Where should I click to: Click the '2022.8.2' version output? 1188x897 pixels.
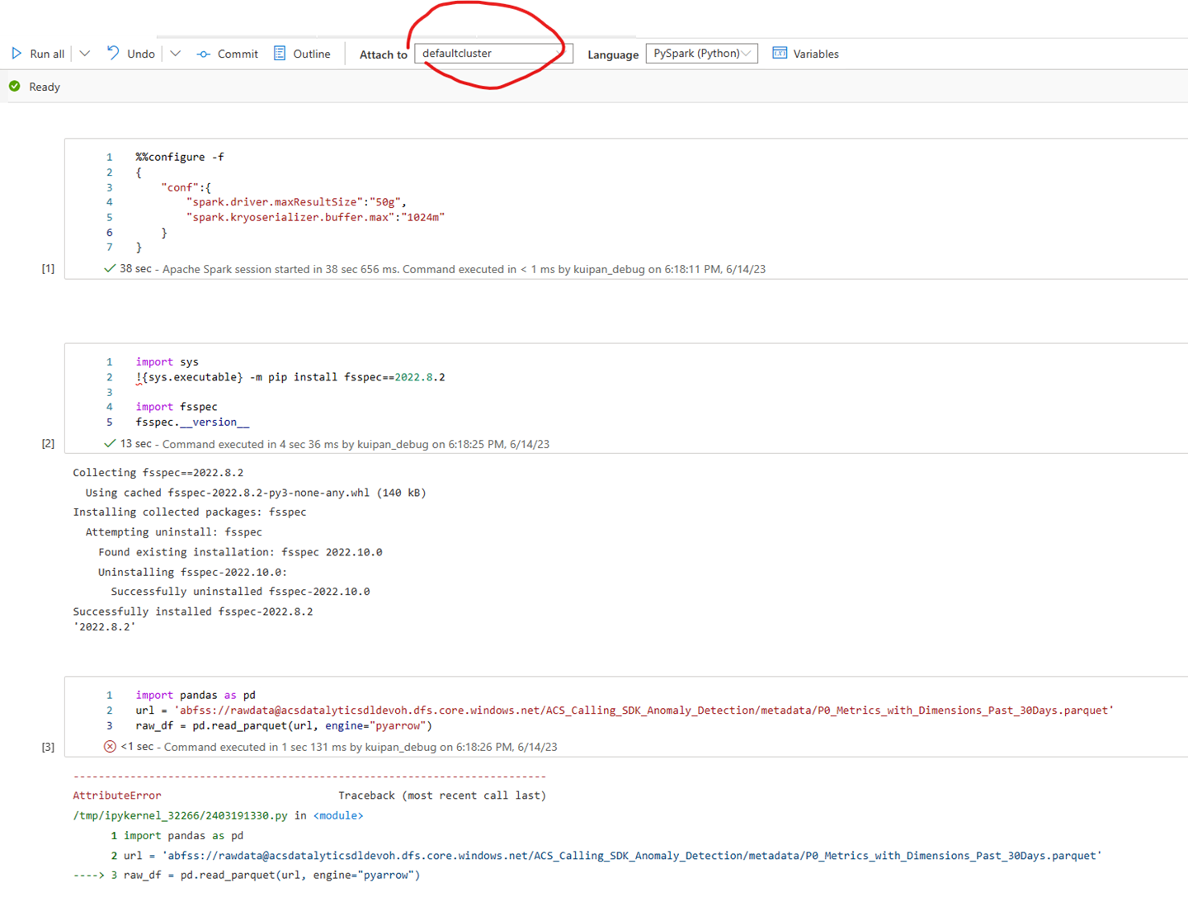point(105,626)
